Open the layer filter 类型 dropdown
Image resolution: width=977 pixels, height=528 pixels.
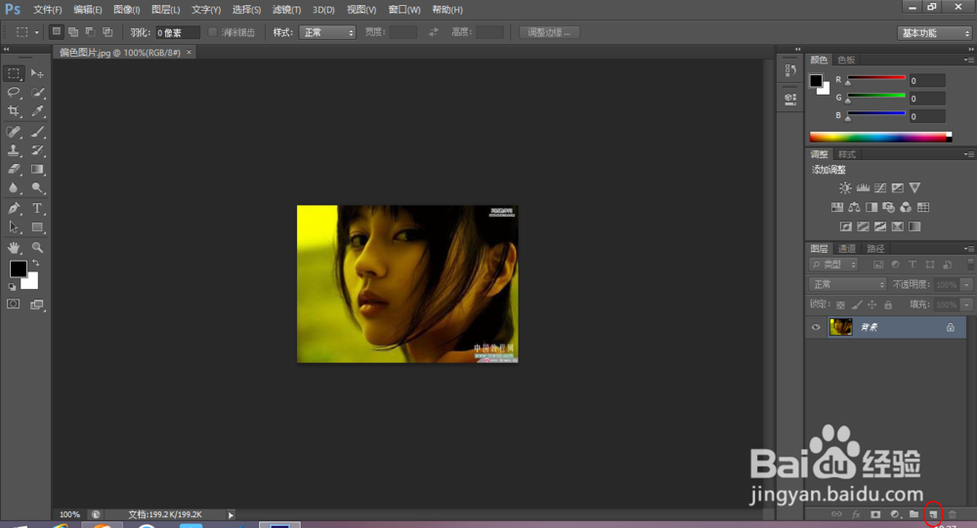(833, 264)
